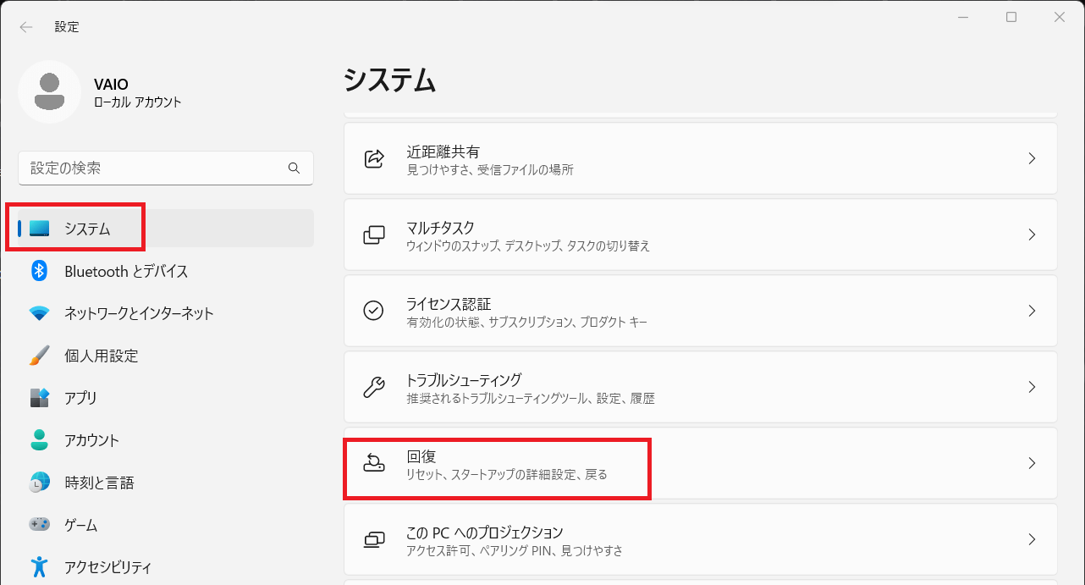Image resolution: width=1085 pixels, height=585 pixels.
Task: Select the 個人用設定 paintbrush icon
Action: [x=39, y=356]
